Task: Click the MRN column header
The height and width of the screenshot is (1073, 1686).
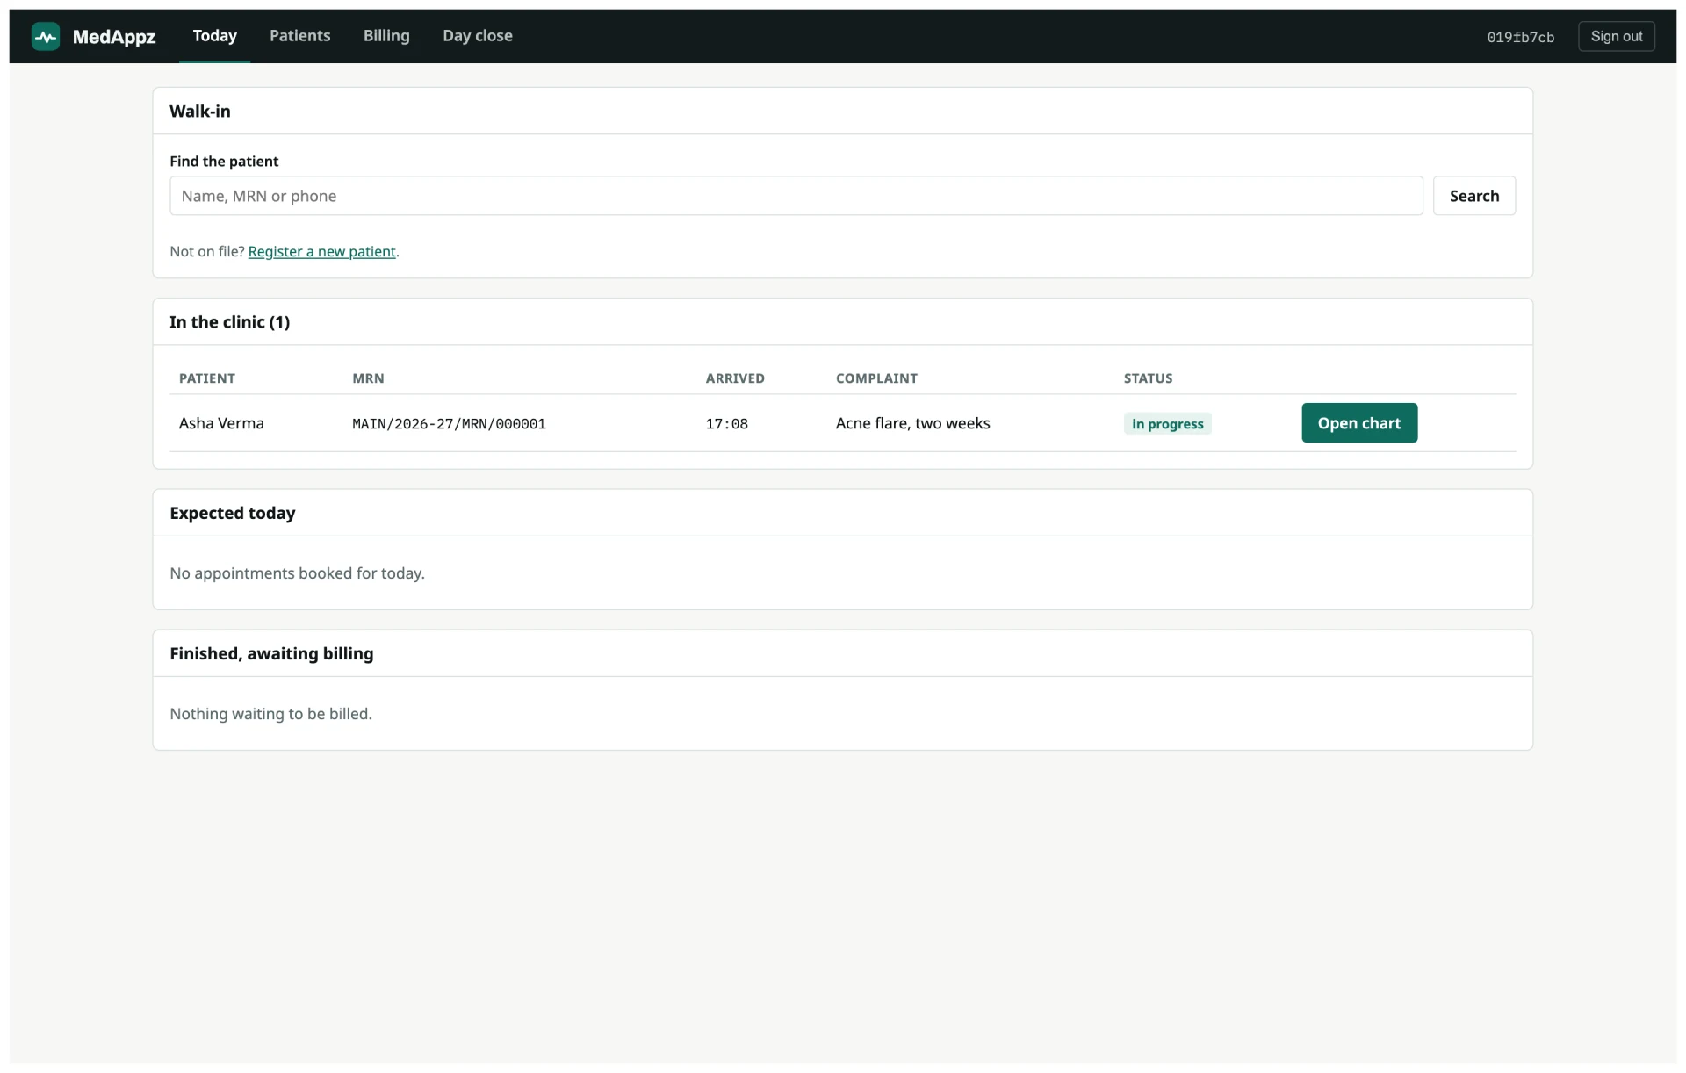Action: click(368, 378)
